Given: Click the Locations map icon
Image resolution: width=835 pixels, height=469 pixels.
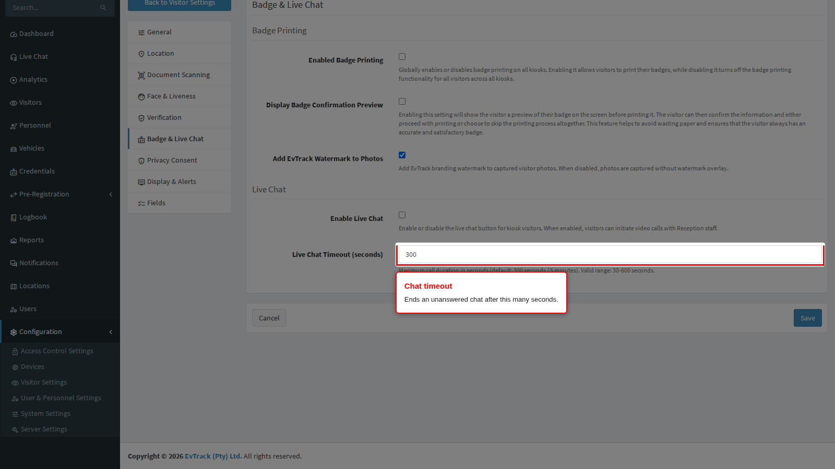Looking at the screenshot, I should [x=14, y=287].
